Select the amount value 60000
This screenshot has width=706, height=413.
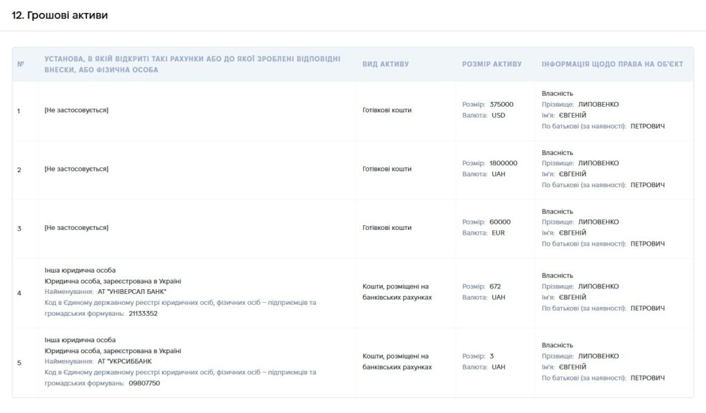pyautogui.click(x=500, y=222)
